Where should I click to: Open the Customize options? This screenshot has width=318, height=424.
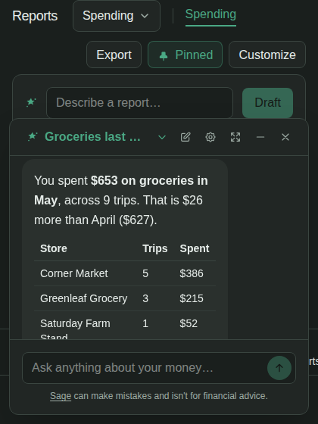267,55
